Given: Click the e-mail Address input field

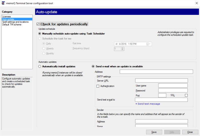Looking at the screenshot, I should (x=156, y=72).
